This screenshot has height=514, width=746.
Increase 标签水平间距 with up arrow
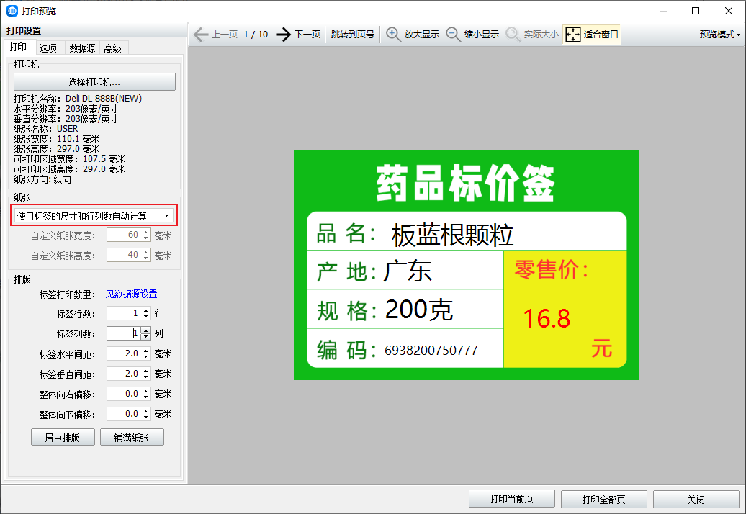(146, 351)
